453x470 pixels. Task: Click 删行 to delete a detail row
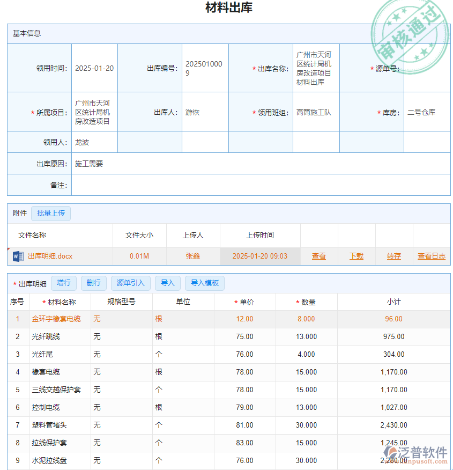93,283
